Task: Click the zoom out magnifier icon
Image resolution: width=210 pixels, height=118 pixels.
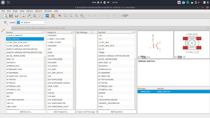Action: point(71,16)
